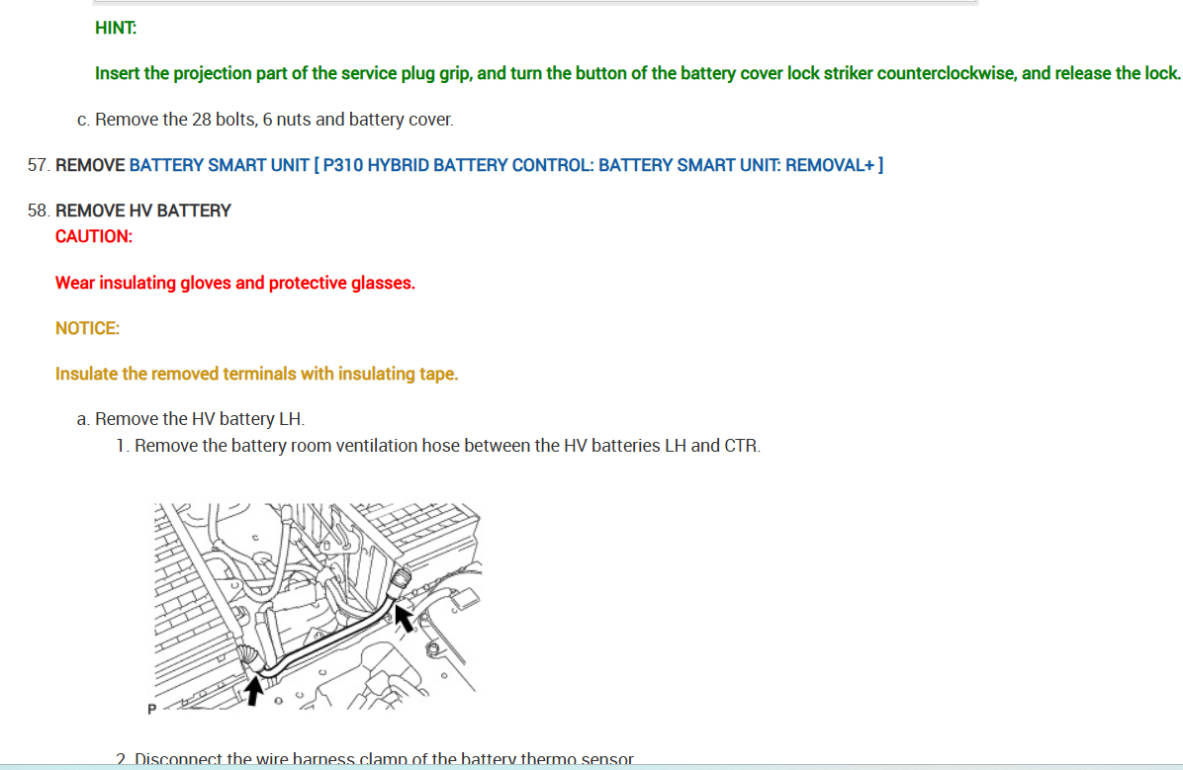Click the 'REMOVE HV BATTERY' heading
Viewport: 1183px width, 770px height.
(143, 211)
